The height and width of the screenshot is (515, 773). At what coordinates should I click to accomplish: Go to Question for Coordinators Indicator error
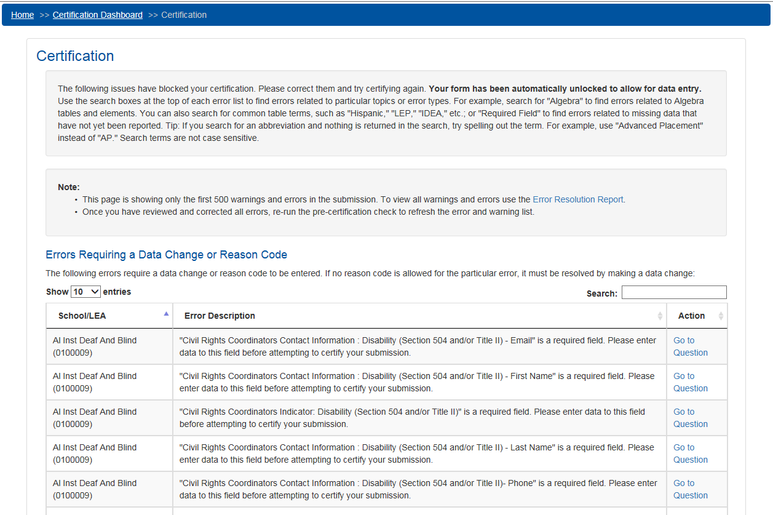(690, 418)
